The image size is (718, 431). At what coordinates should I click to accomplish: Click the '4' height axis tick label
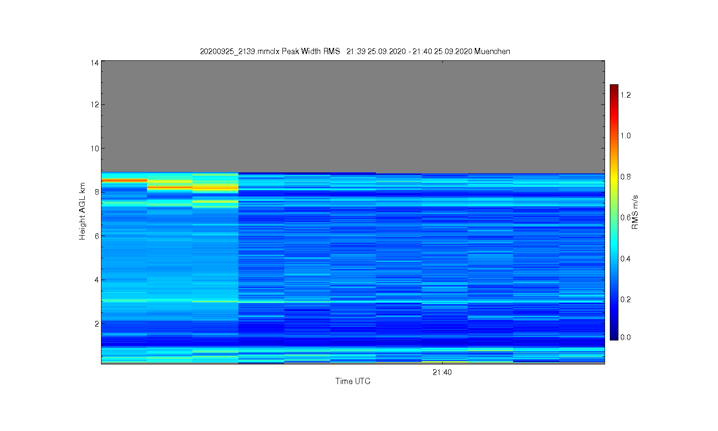97,280
